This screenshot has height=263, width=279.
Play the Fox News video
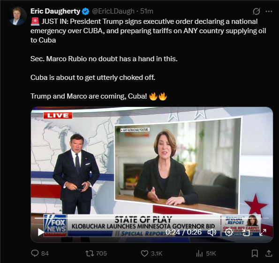pyautogui.click(x=41, y=232)
